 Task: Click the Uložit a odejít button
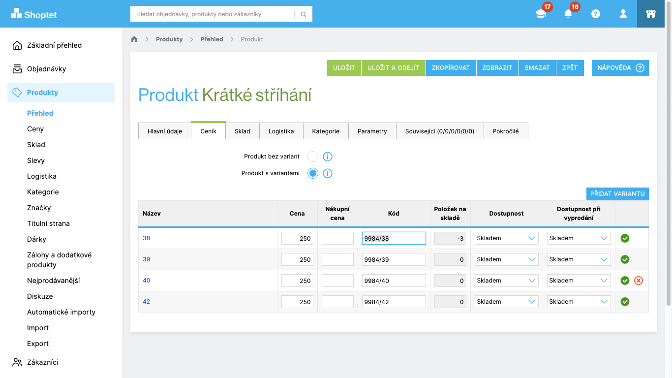(x=393, y=68)
